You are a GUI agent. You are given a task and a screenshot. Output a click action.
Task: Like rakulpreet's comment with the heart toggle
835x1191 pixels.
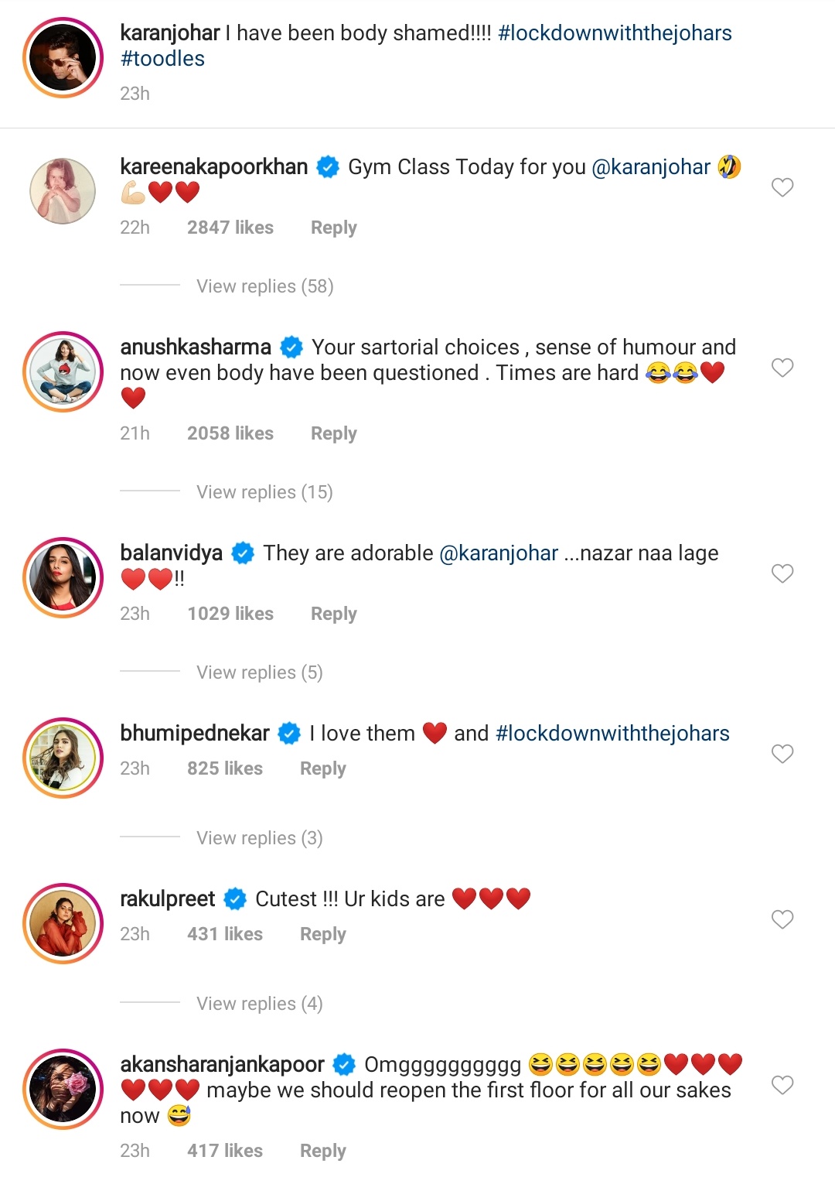[782, 919]
